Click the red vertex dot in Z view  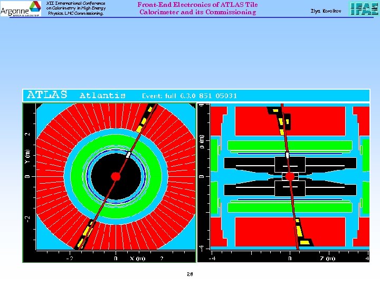pos(290,176)
